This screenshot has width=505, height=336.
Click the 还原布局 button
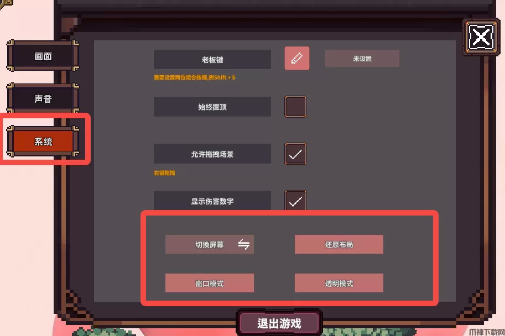[x=339, y=244]
